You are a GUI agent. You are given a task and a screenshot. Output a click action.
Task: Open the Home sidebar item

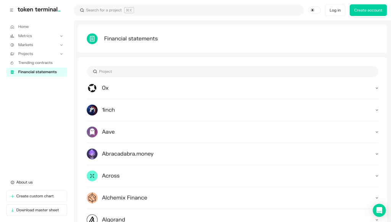pyautogui.click(x=23, y=27)
